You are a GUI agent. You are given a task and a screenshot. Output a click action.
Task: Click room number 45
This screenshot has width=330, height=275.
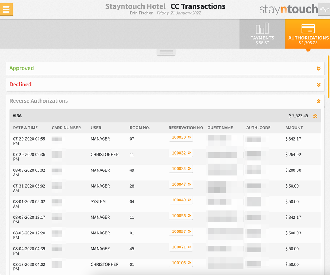[x=132, y=249]
